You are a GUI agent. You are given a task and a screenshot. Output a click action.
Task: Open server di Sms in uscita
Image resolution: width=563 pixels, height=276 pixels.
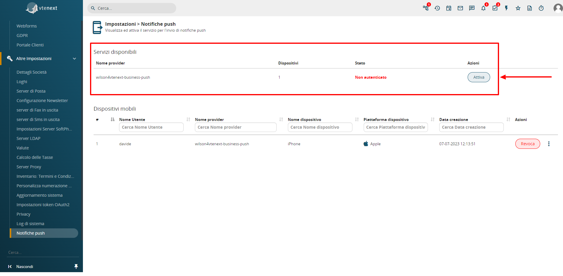(x=38, y=120)
